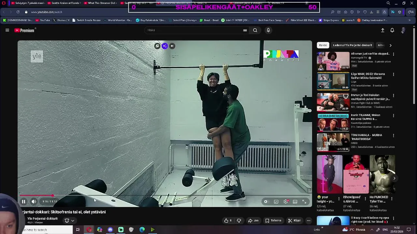Click the Windows taskbar search box
This screenshot has height=234, width=417.
pyautogui.click(x=48, y=230)
